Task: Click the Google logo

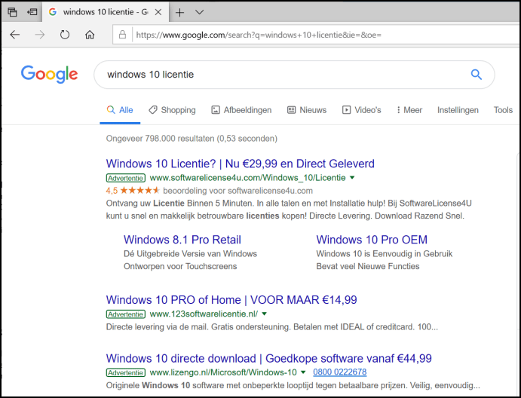Action: pyautogui.click(x=49, y=74)
